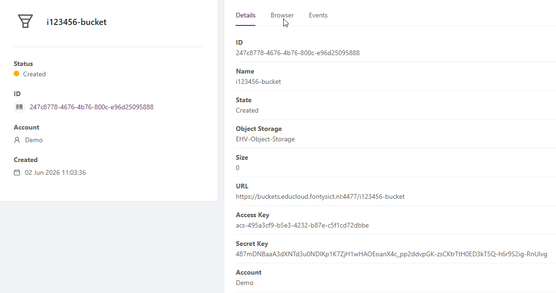
Task: Click the Status label in left panel
Action: (x=24, y=64)
